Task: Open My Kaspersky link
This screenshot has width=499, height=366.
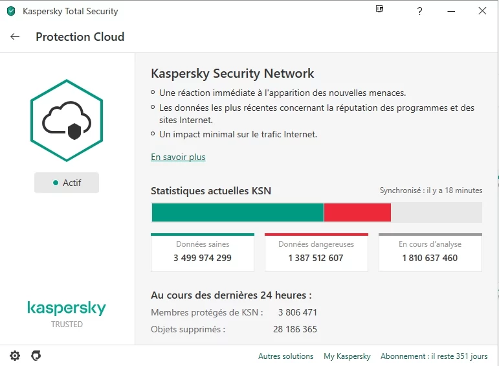Action: coord(347,356)
